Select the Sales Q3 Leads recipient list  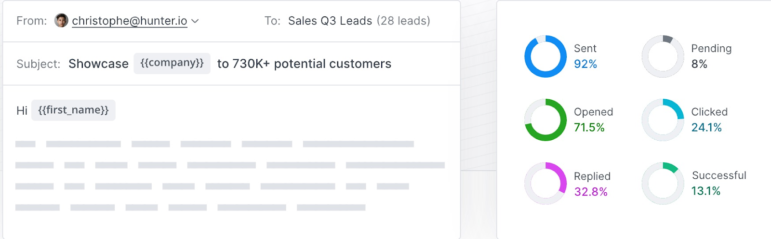pyautogui.click(x=359, y=21)
